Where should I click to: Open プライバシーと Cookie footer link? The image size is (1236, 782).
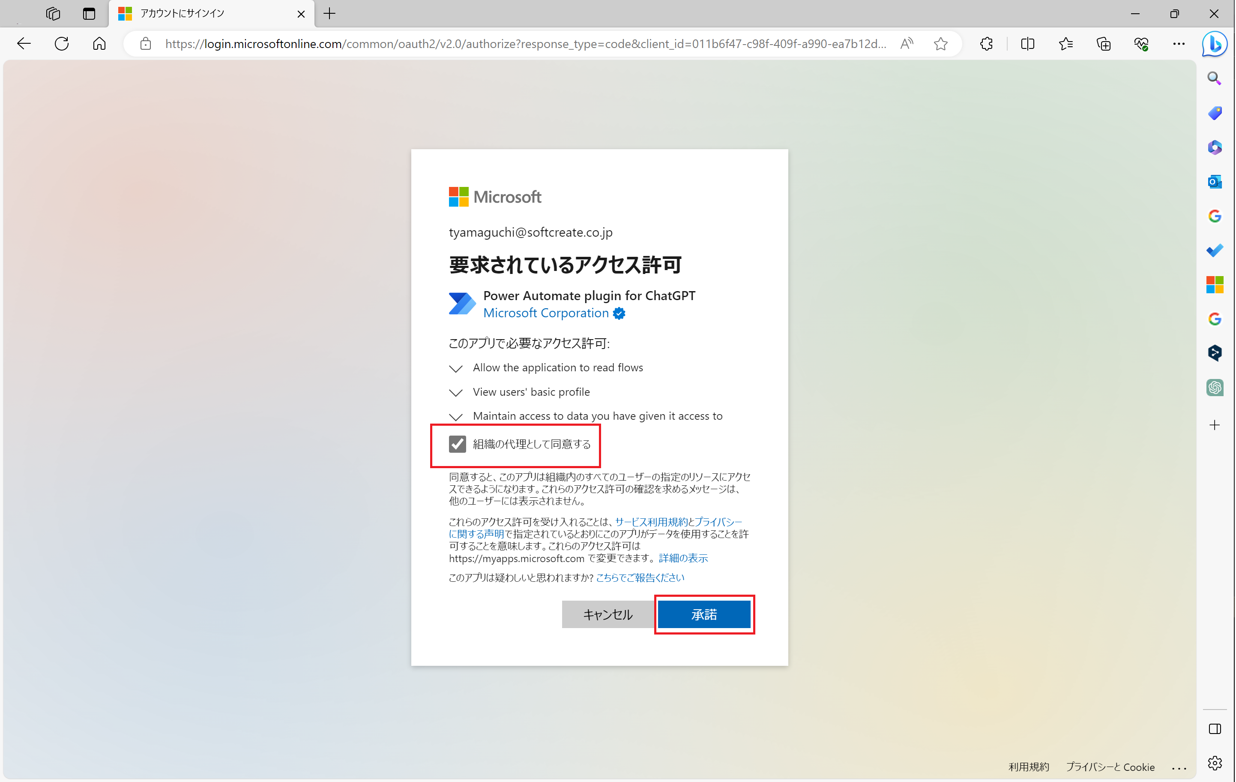1110,767
